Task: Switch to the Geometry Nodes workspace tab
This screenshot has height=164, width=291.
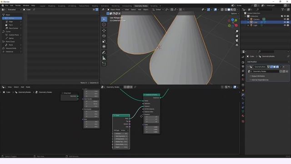Action: [x=141, y=6]
